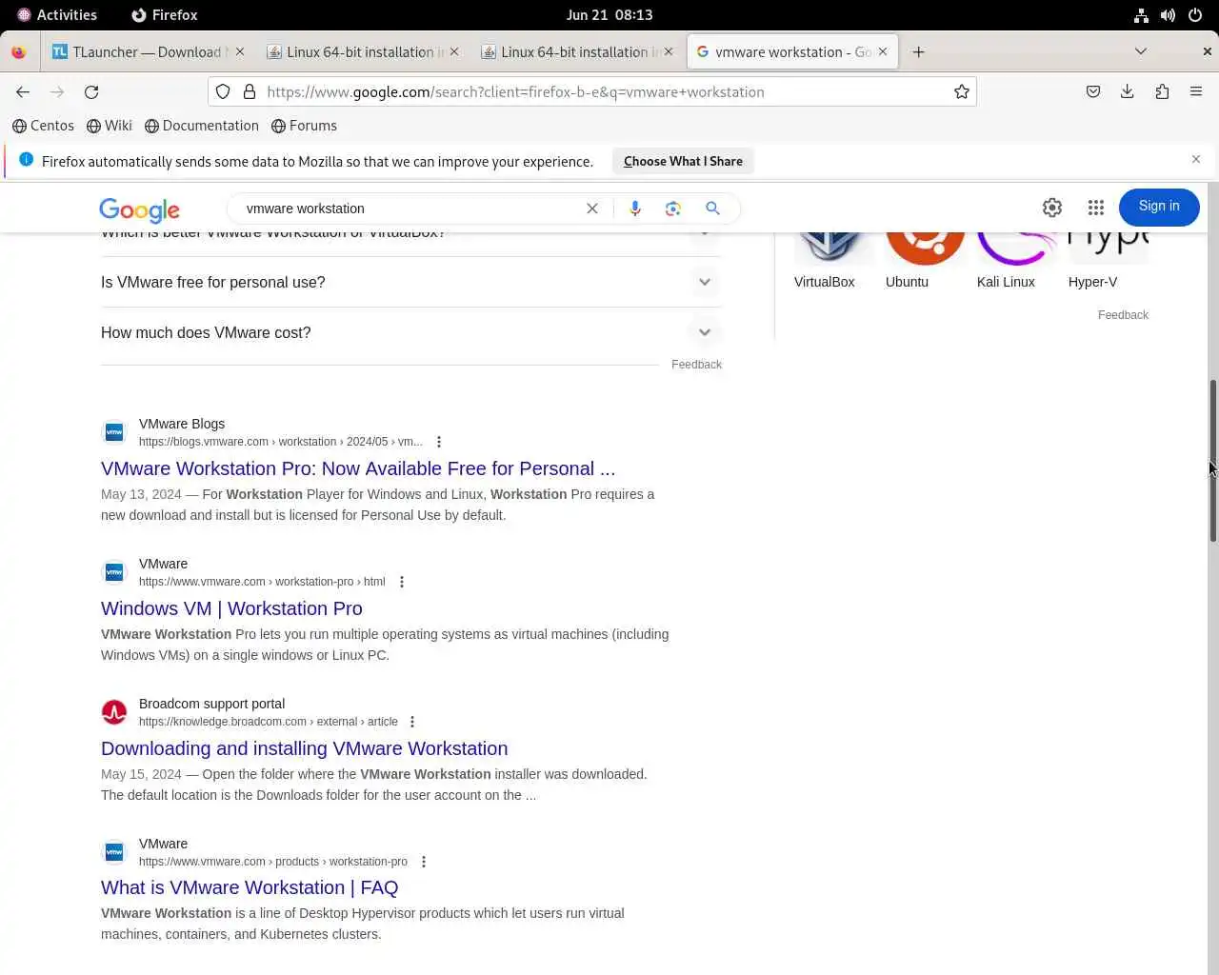
Task: Focus the Firefox URL address bar
Action: (605, 91)
